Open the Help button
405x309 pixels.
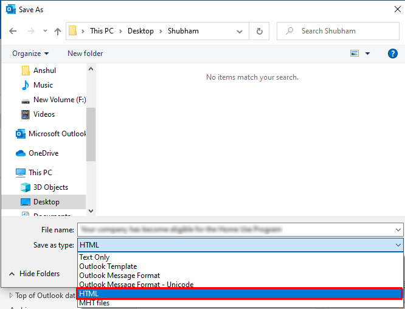[393, 54]
